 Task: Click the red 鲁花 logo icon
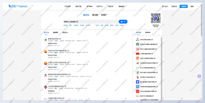pyautogui.click(x=138, y=54)
